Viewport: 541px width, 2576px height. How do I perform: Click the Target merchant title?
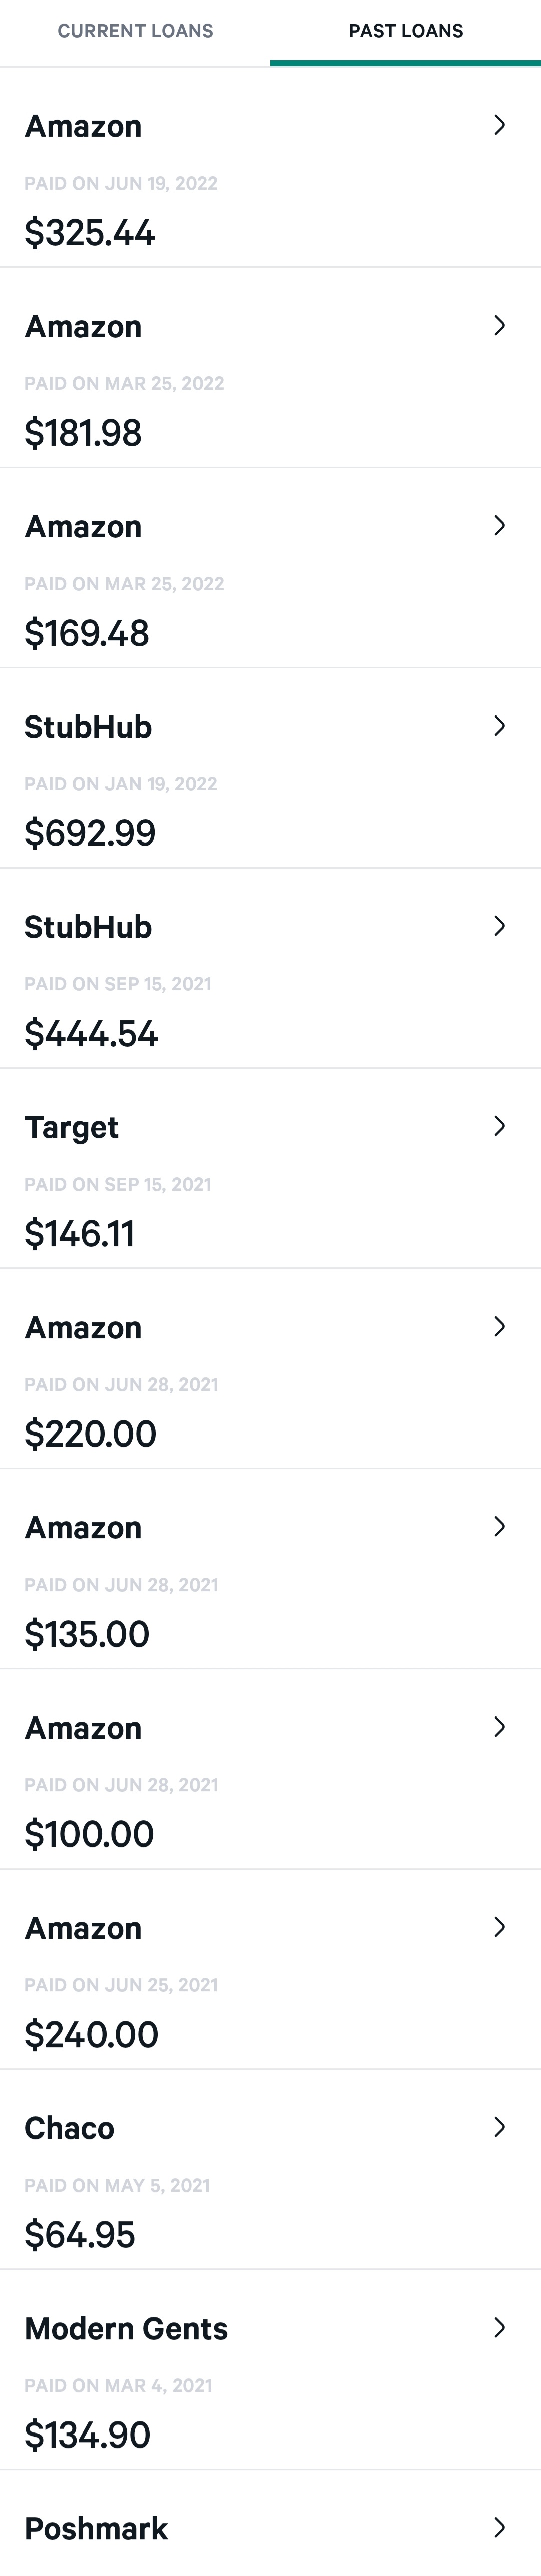(x=71, y=1127)
